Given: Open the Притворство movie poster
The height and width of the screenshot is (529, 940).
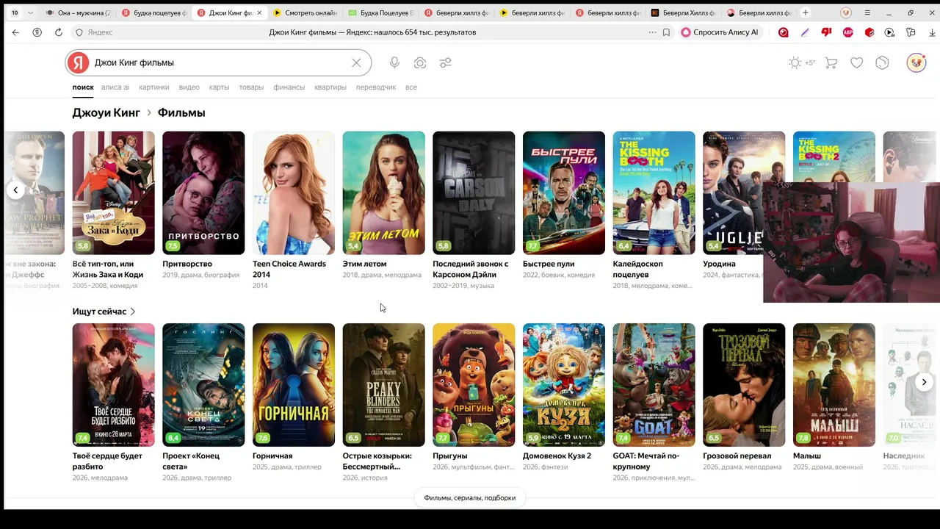Looking at the screenshot, I should tap(203, 193).
